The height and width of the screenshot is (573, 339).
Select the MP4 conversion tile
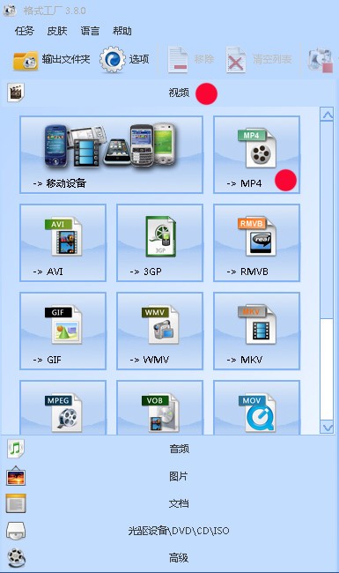[x=256, y=154]
